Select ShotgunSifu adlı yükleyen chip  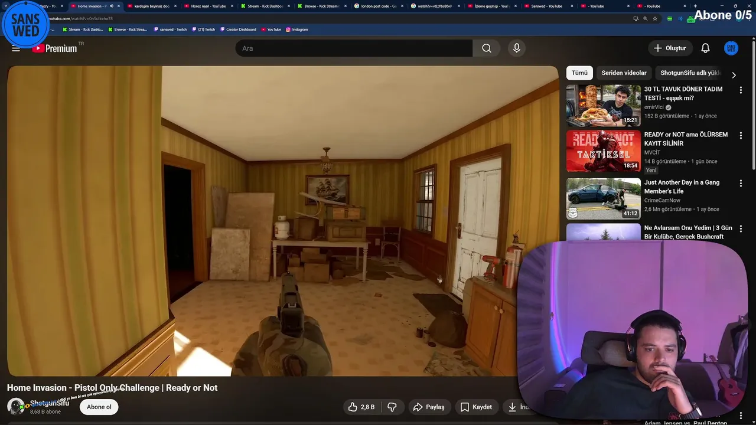(690, 73)
